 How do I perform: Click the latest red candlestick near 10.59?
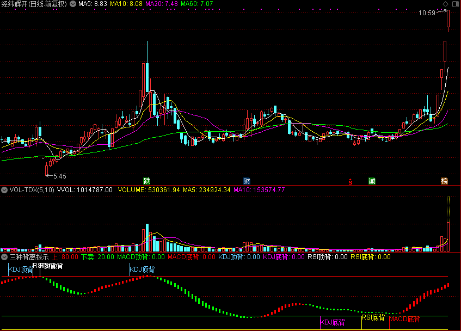(448, 19)
